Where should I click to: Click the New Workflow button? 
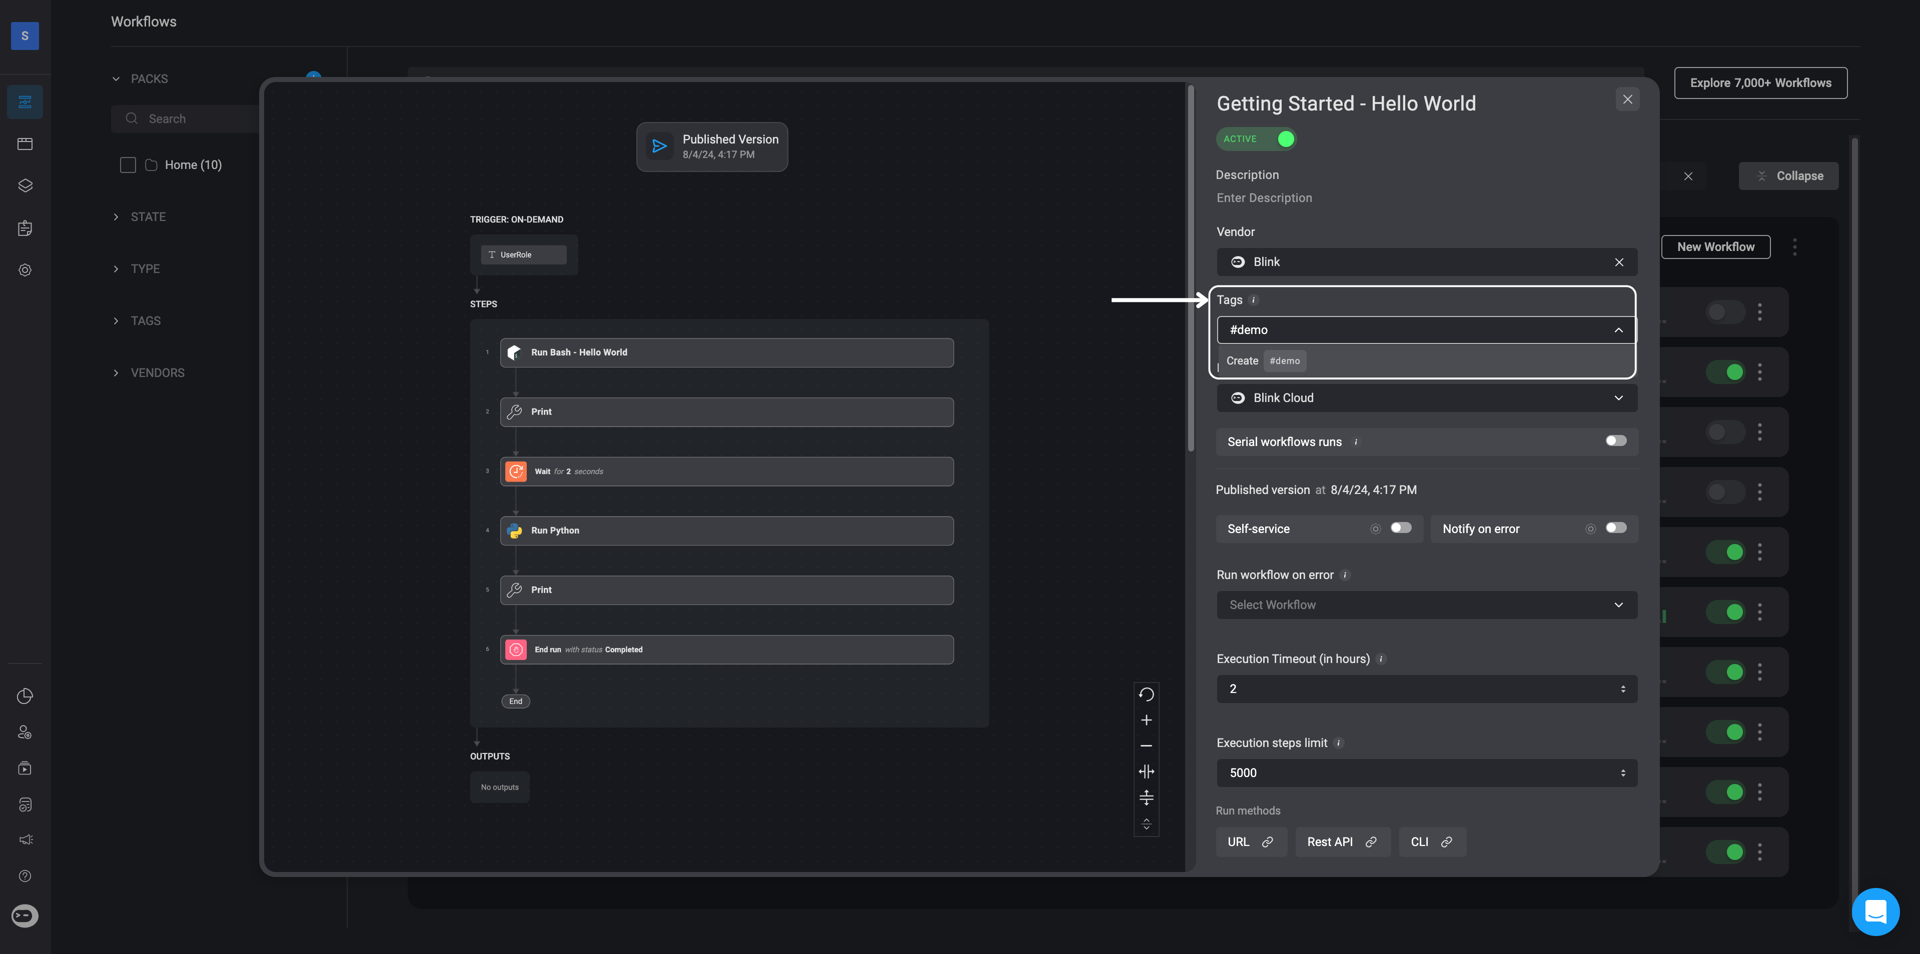[x=1716, y=246]
